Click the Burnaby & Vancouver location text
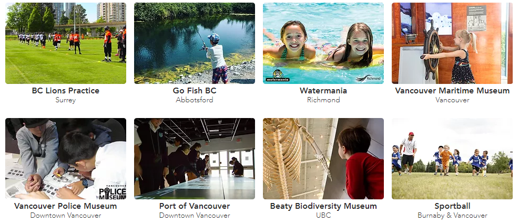Screen dimensions: 519x224 [452, 216]
